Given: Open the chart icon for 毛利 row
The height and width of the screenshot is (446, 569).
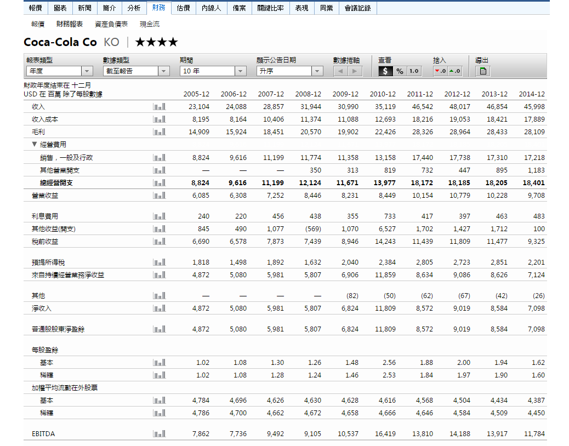Looking at the screenshot, I should pyautogui.click(x=160, y=132).
